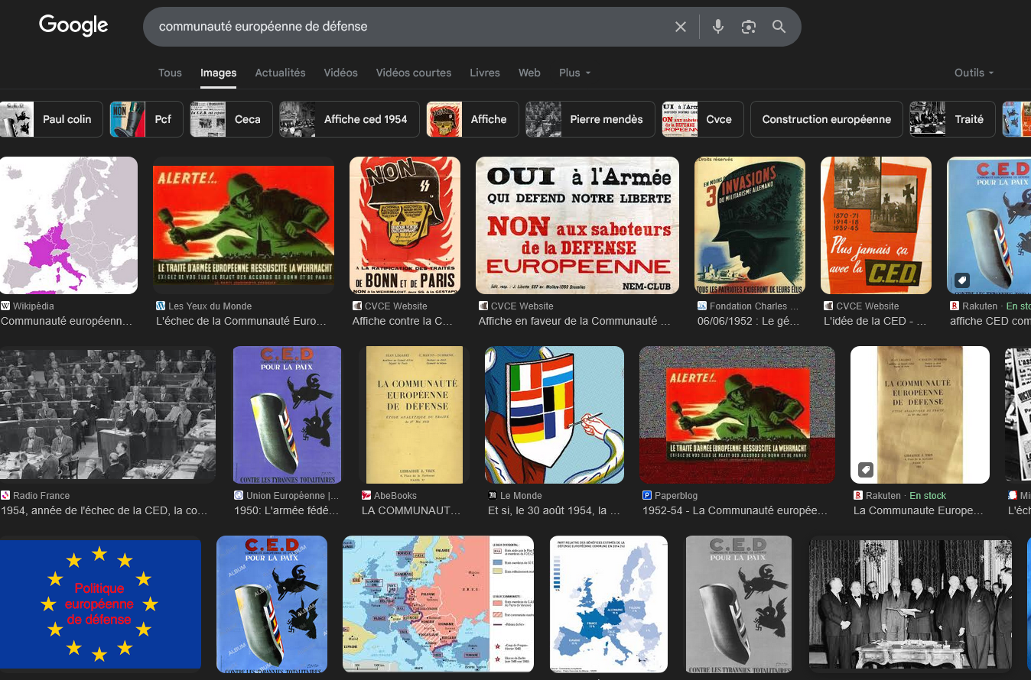
Task: Switch to the Tous tab
Action: click(170, 73)
